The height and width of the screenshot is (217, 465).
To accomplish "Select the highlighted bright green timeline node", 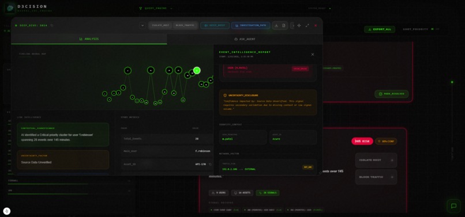I will [197, 70].
